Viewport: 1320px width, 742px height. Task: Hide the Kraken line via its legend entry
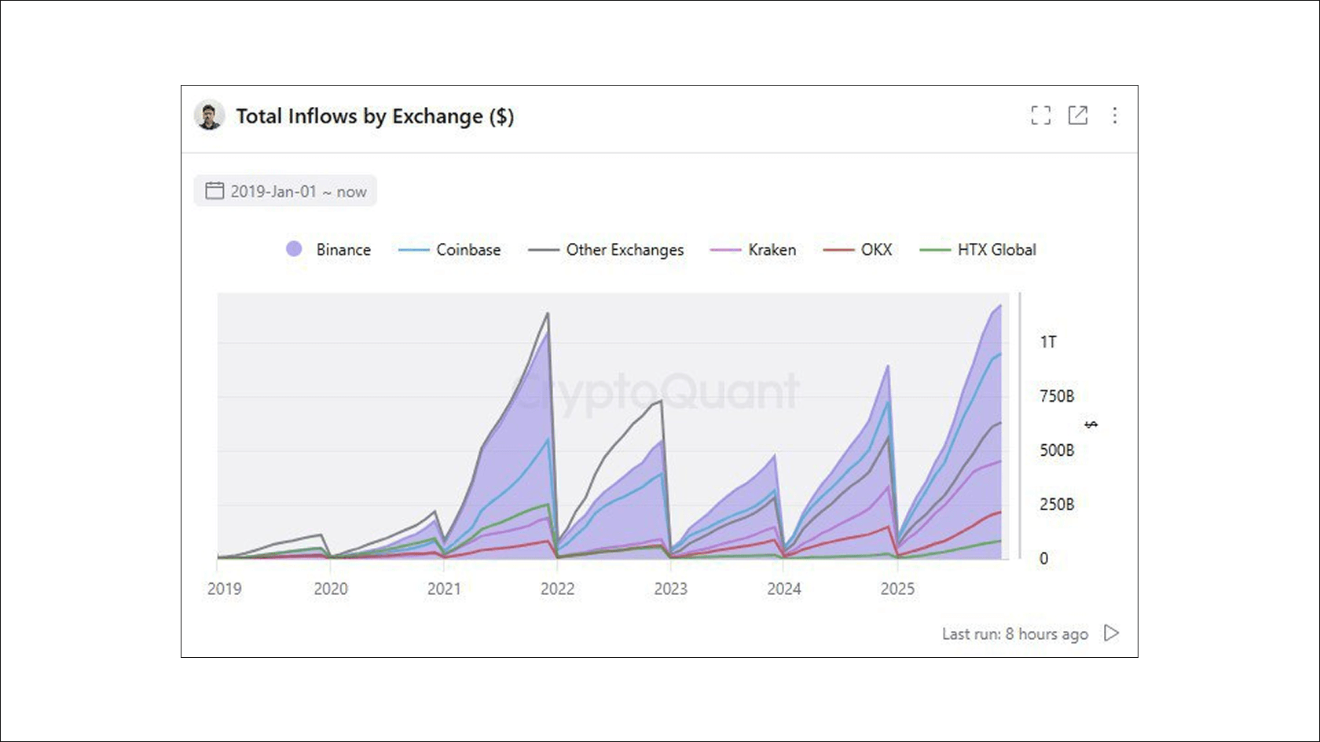click(x=769, y=249)
